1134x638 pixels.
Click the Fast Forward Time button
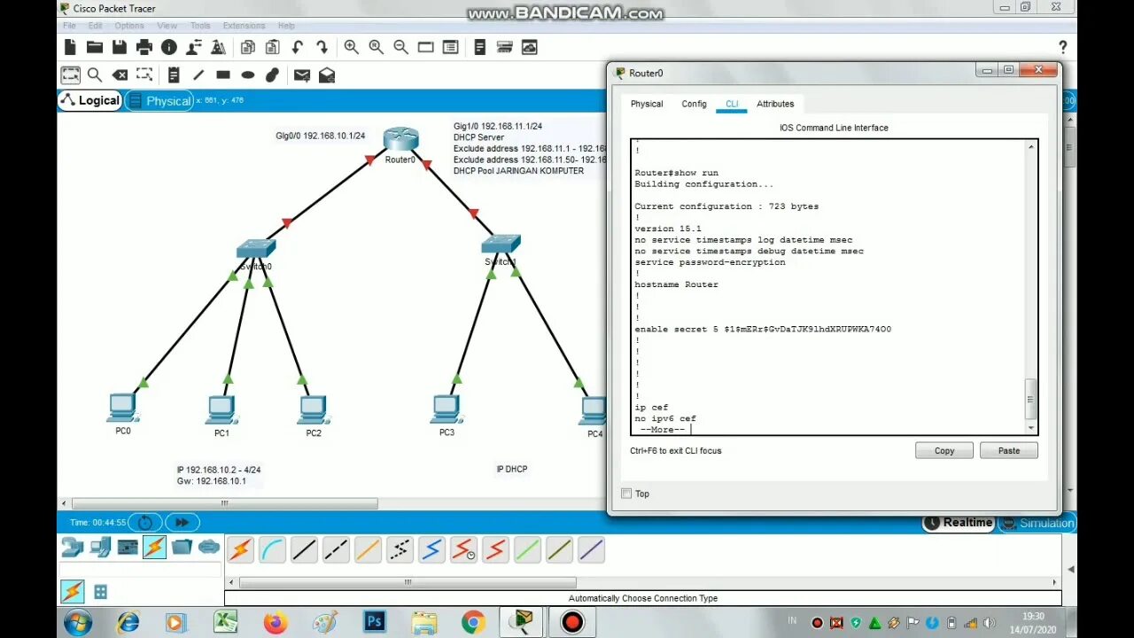182,523
